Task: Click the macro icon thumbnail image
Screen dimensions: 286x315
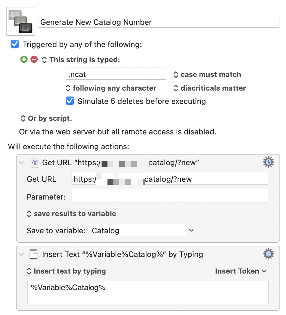Action: coord(21,21)
